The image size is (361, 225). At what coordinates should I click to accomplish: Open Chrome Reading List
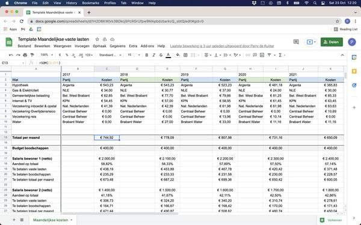pyautogui.click(x=346, y=29)
